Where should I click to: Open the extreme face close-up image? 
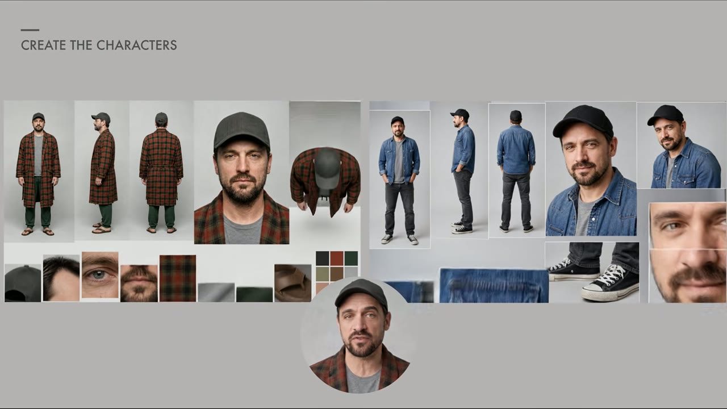[x=688, y=252]
